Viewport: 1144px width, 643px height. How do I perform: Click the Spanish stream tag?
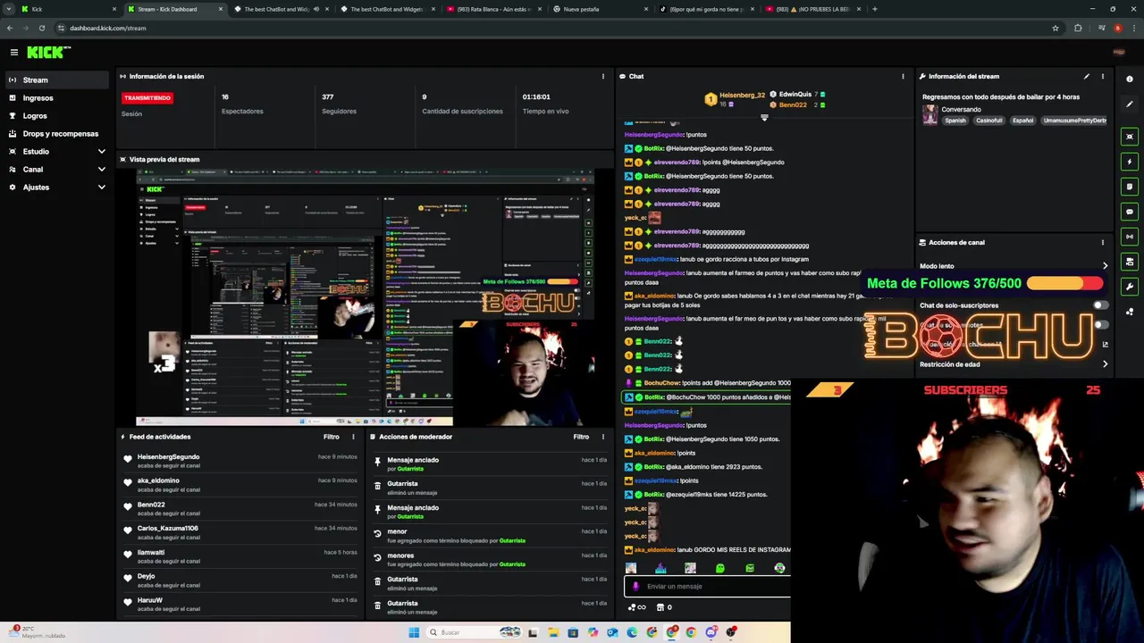click(955, 121)
